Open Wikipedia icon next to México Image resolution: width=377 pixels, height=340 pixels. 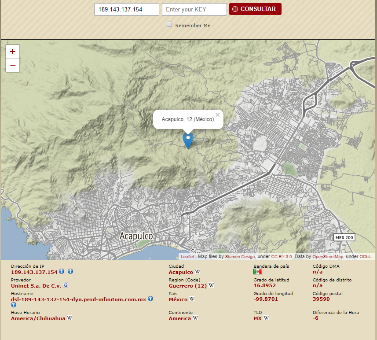click(x=192, y=299)
